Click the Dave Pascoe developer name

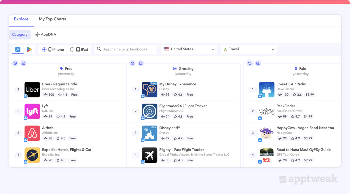[286, 89]
